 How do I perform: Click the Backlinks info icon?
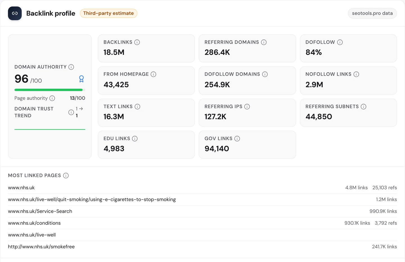click(x=137, y=42)
